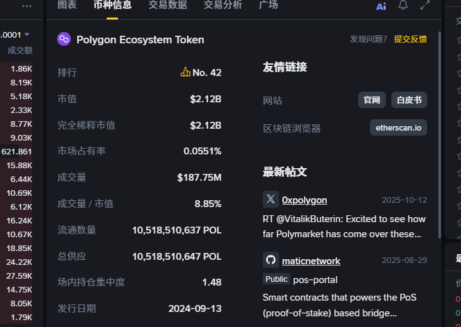
Task: Switch to the 交易数据 tab
Action: (167, 5)
